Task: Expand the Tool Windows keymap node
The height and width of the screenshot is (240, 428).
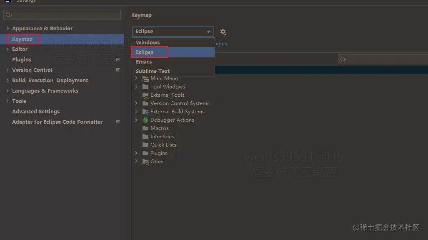Action: 136,86
